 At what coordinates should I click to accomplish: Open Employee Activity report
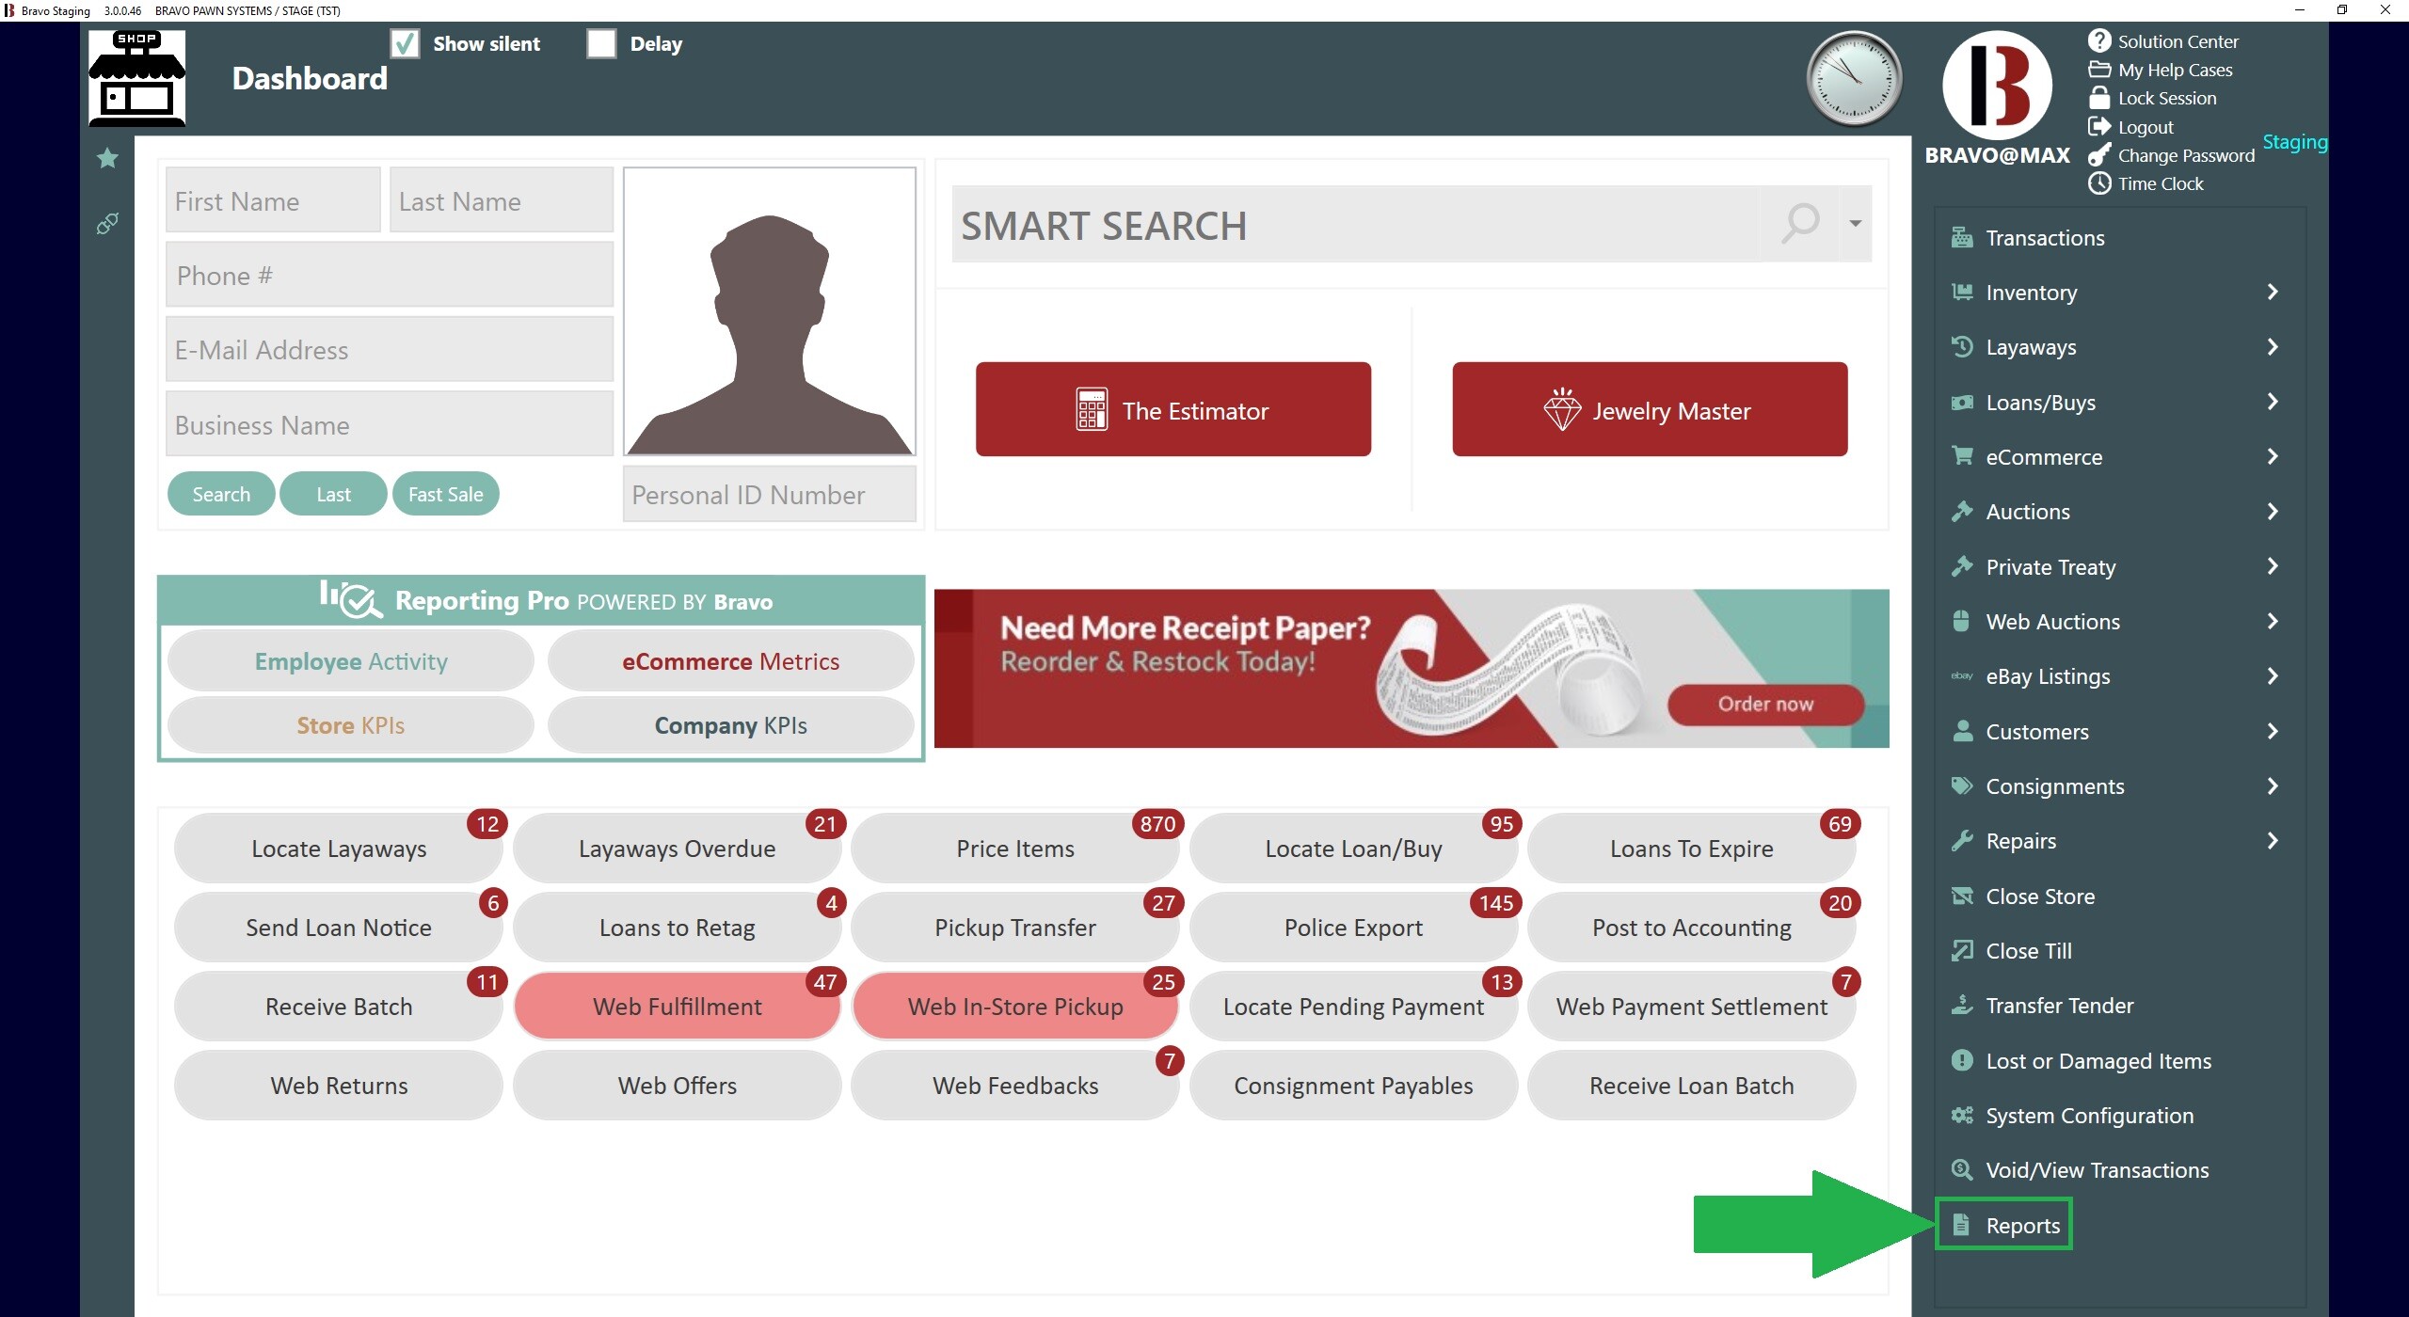click(x=351, y=660)
